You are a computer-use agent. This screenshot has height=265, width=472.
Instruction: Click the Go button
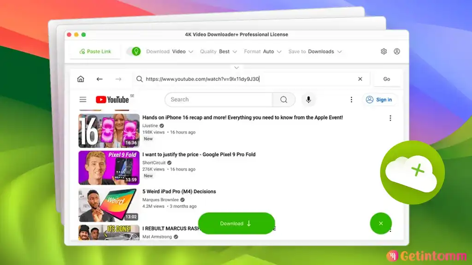coord(387,79)
